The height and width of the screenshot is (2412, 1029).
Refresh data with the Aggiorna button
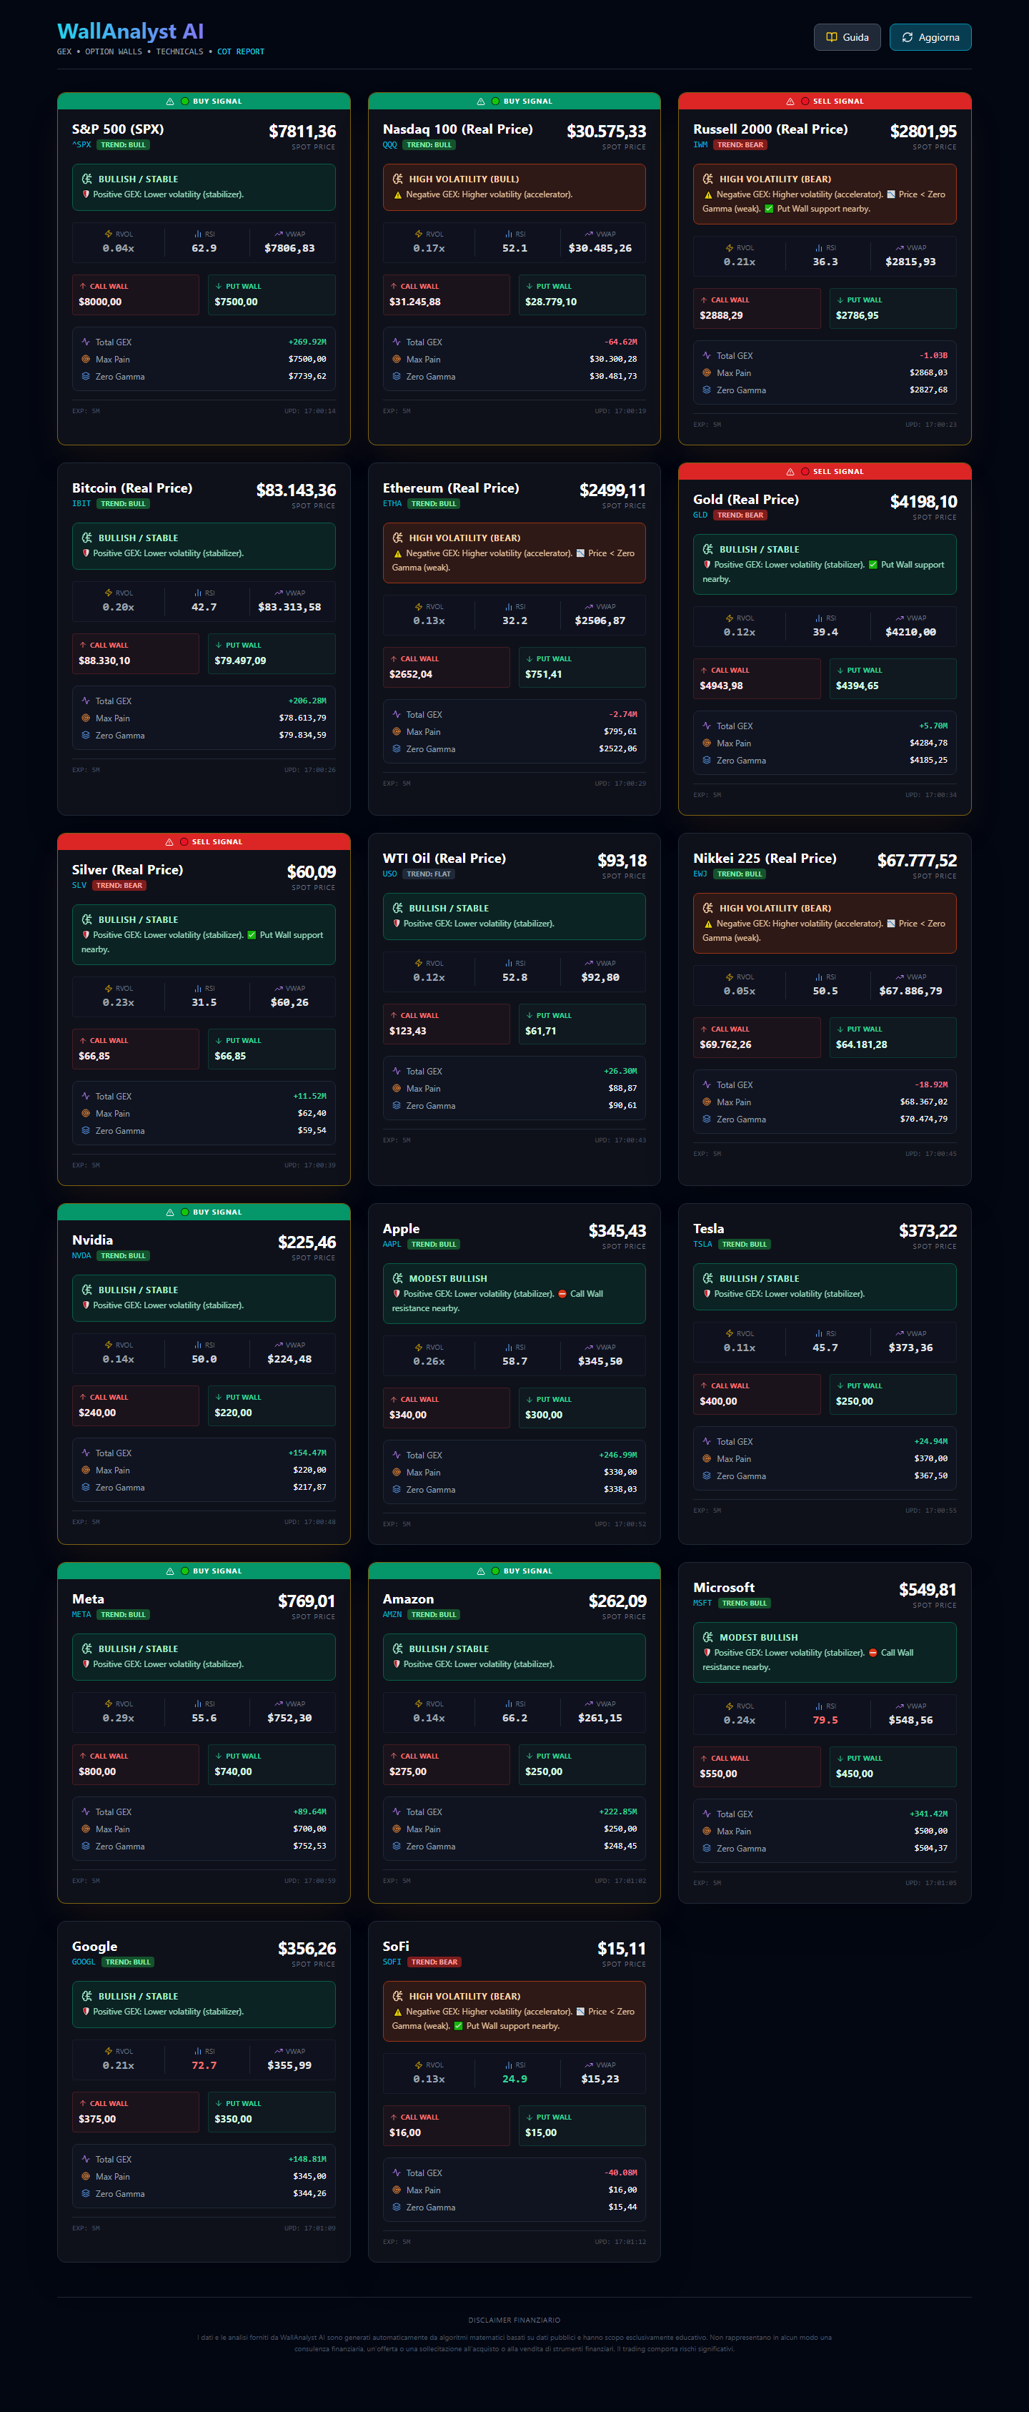pos(930,37)
